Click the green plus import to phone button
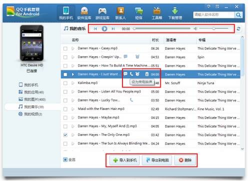 124,160
